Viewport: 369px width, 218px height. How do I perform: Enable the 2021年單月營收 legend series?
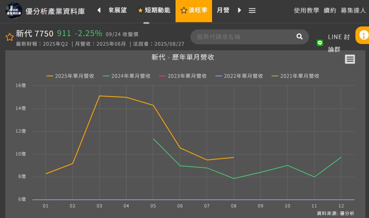pos(296,76)
